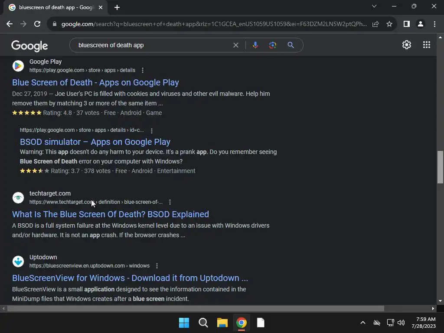This screenshot has height=333, width=444.
Task: Close the bluescreen of death app tab
Action: coord(101,7)
